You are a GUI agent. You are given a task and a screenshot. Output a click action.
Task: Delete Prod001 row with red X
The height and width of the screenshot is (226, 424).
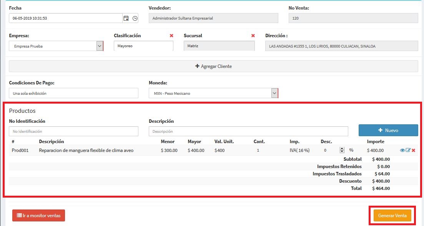point(414,150)
